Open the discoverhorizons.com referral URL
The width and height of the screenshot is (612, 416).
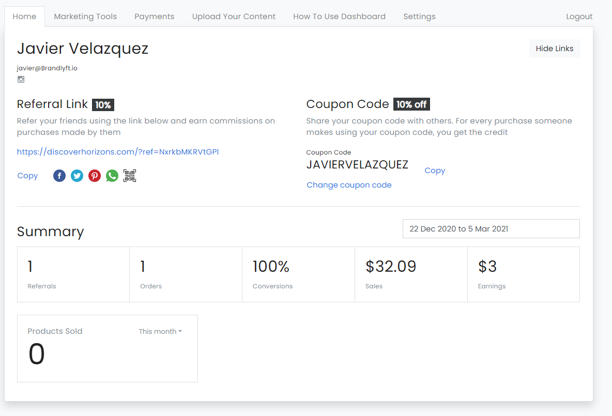[x=118, y=152]
